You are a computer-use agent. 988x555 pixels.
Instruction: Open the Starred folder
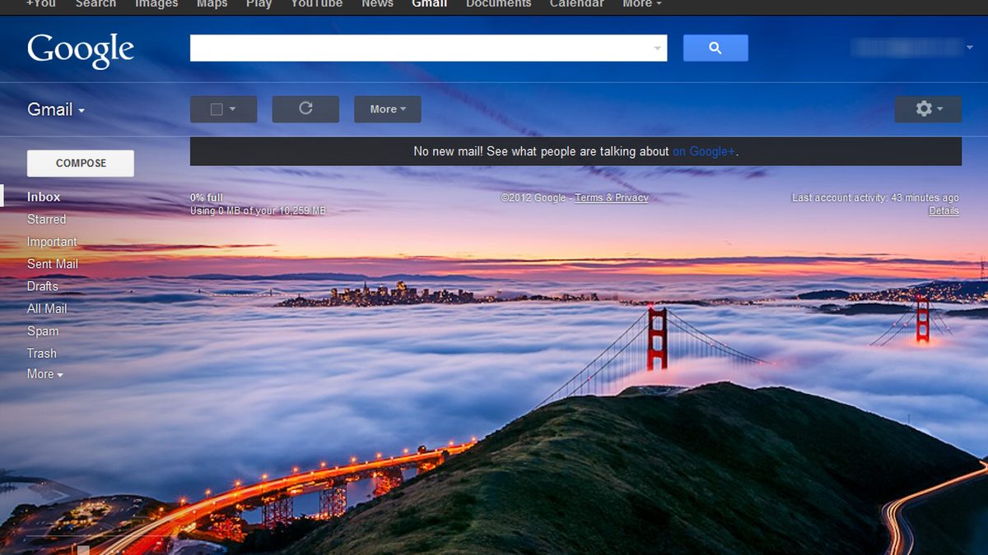pyautogui.click(x=46, y=220)
